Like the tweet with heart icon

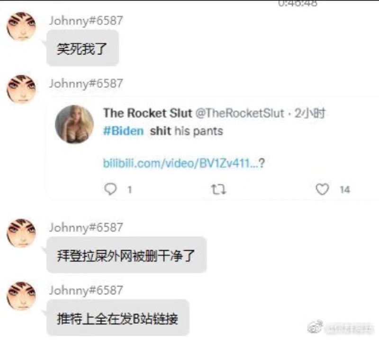(323, 189)
